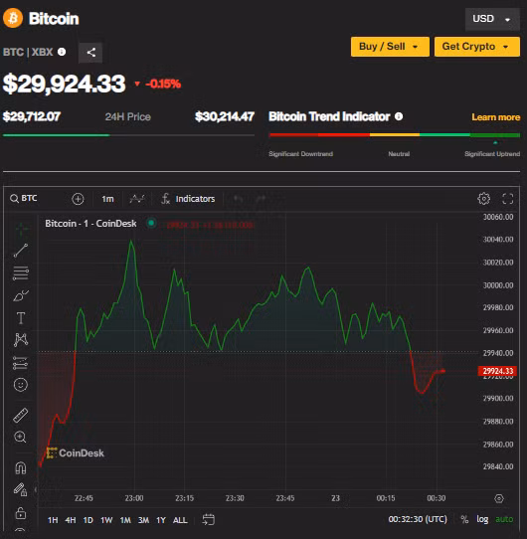Set chart range to 1H
This screenshot has width=527, height=539.
click(53, 520)
